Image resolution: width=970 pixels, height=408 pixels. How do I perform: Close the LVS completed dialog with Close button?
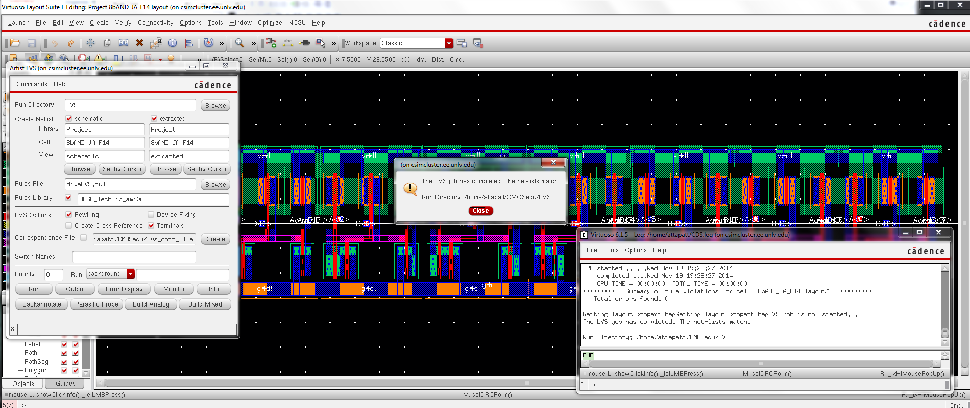click(x=480, y=211)
